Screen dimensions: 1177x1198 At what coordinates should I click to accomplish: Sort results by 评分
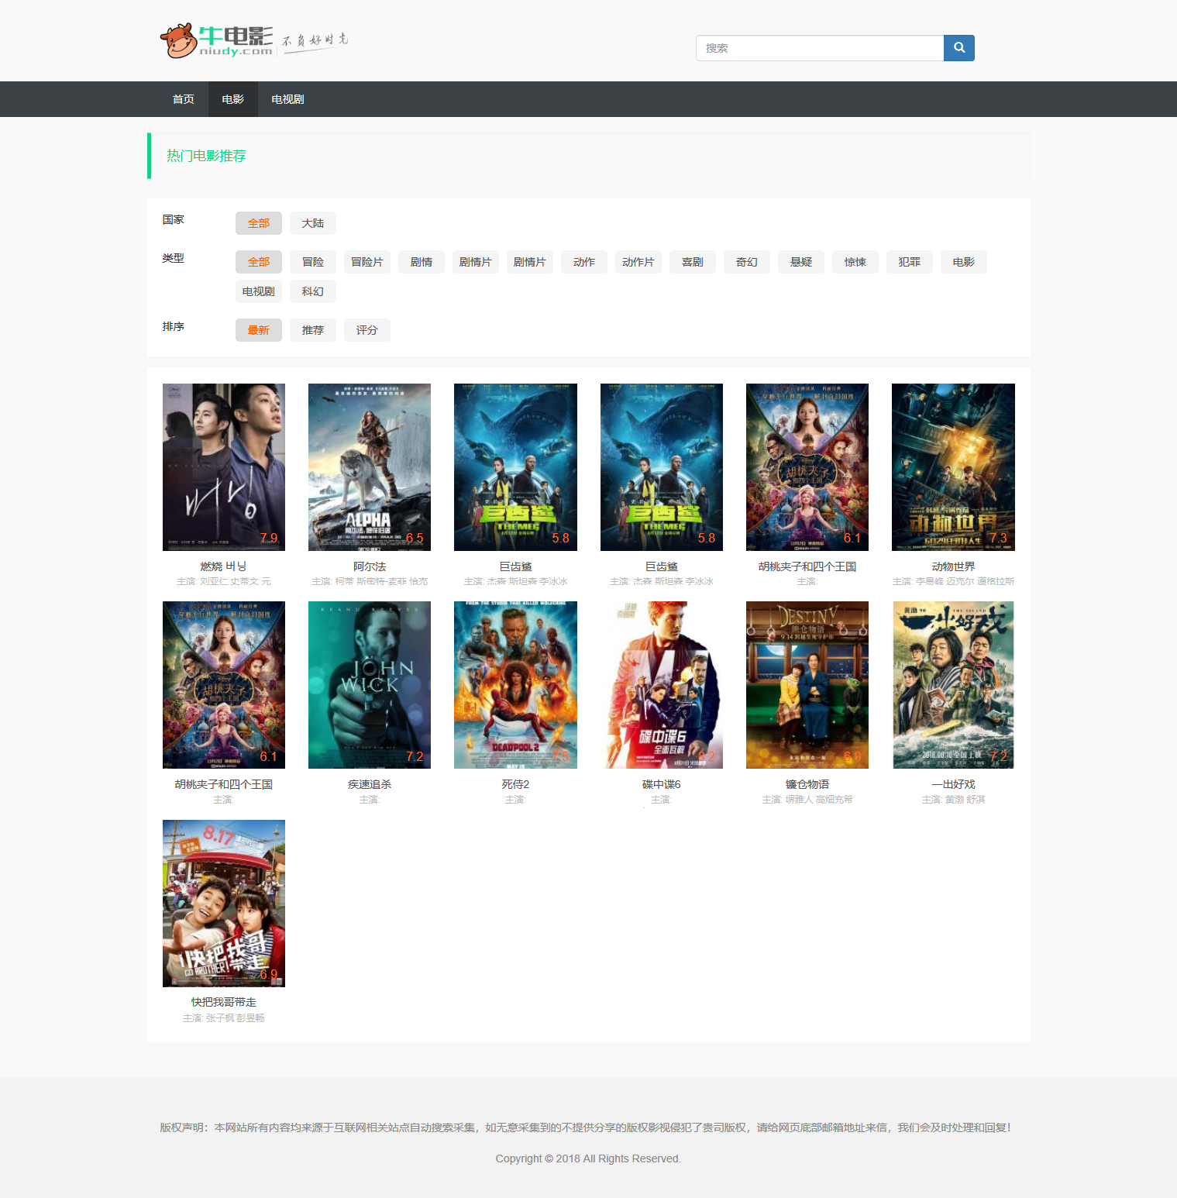(x=367, y=330)
